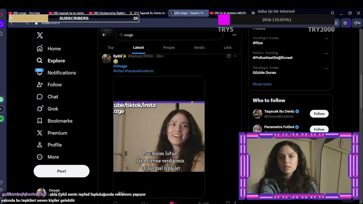Open Güzide Duran trending topic

point(264,73)
